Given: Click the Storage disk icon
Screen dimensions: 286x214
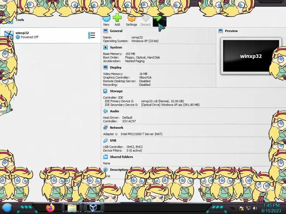Looking at the screenshot, I should coord(105,91).
